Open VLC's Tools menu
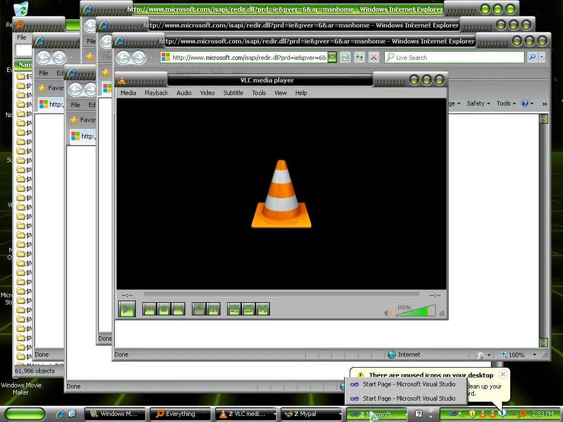 click(259, 93)
